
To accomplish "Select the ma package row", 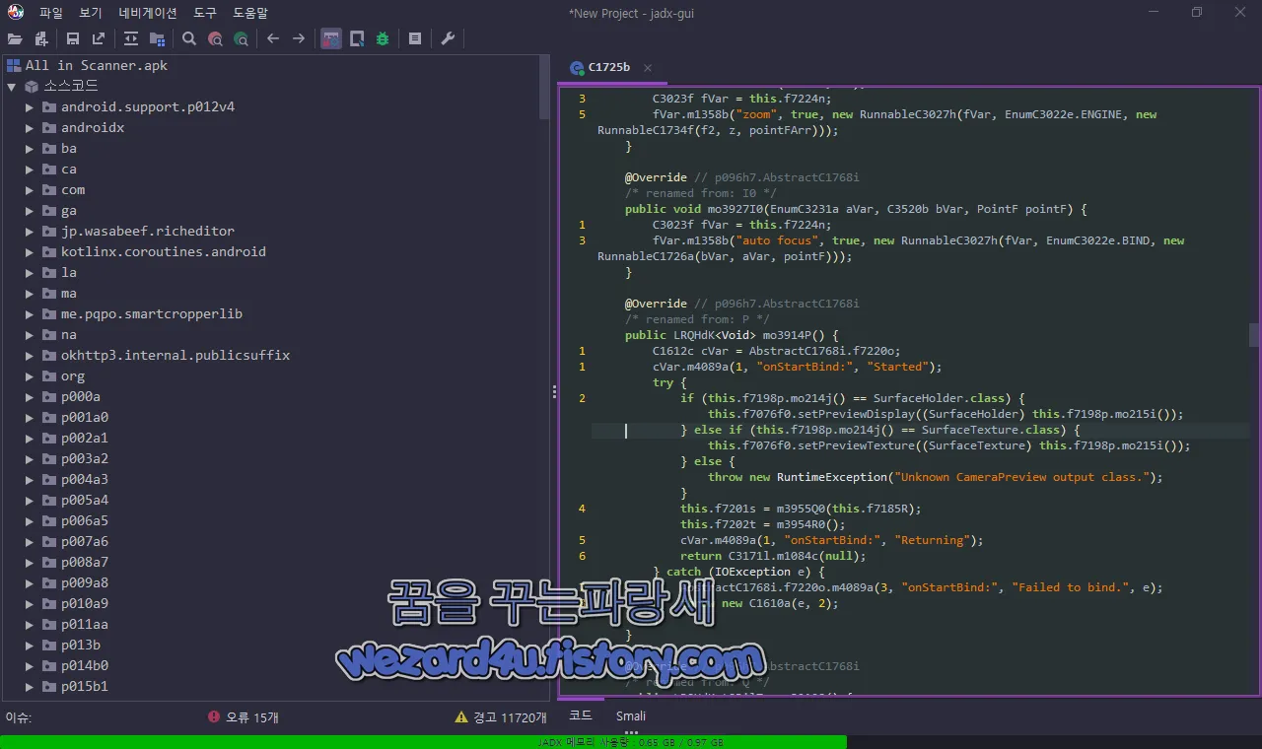I will [x=69, y=293].
